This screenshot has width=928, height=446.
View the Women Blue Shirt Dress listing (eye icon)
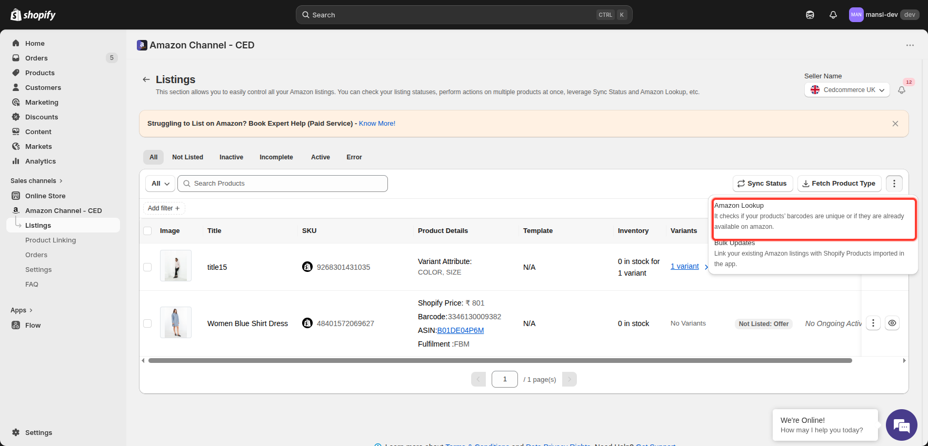point(892,323)
